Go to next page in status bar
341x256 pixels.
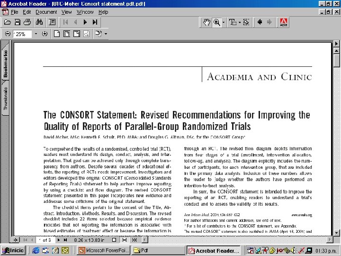tap(59, 240)
